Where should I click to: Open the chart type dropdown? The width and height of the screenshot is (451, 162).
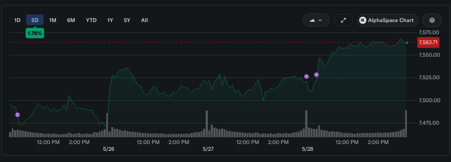coord(316,20)
